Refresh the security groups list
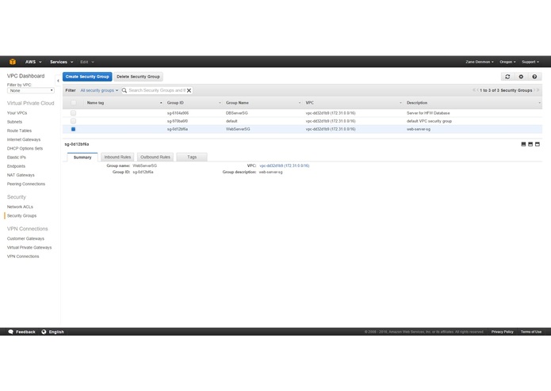Image resolution: width=551 pixels, height=391 pixels. [507, 77]
